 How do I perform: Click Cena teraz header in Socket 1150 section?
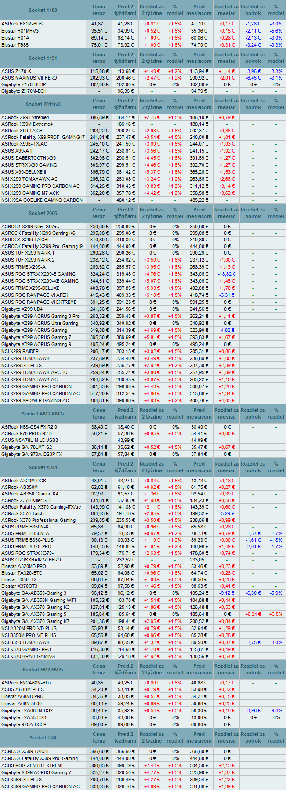pyautogui.click(x=99, y=10)
